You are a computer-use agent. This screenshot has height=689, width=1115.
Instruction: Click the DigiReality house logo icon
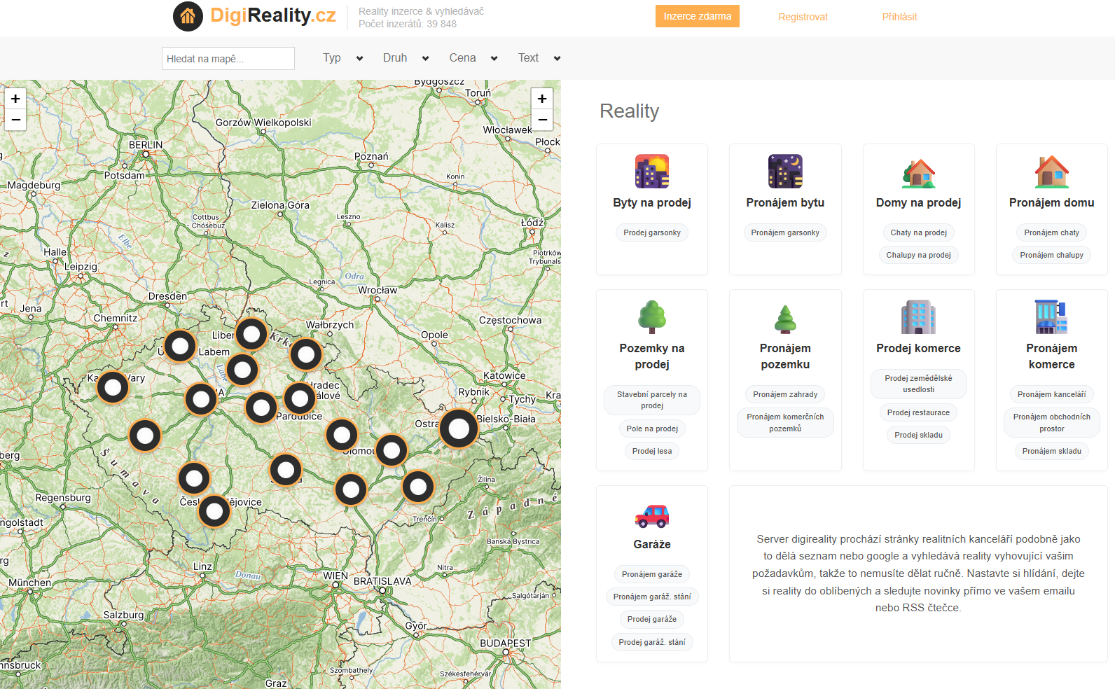tap(188, 16)
